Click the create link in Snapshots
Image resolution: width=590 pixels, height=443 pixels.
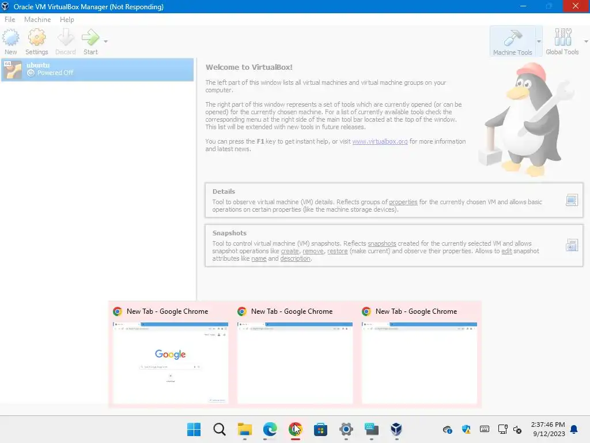point(290,251)
